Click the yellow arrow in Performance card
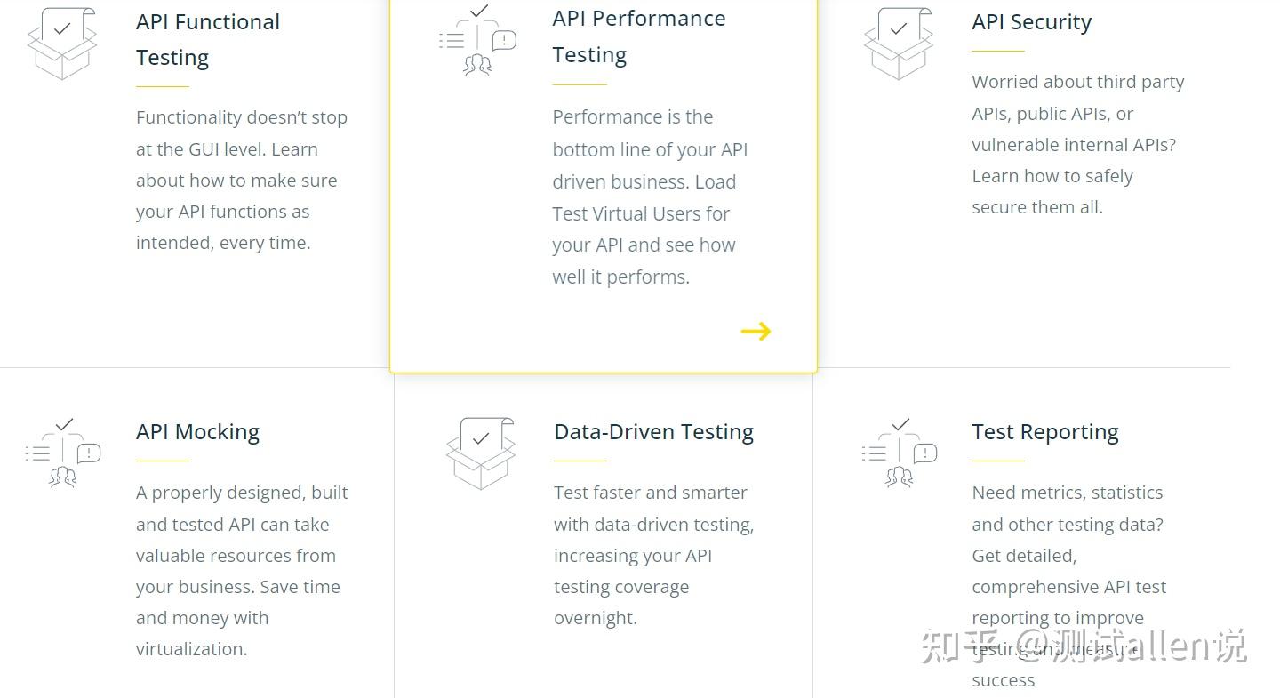The width and height of the screenshot is (1280, 698). [x=756, y=332]
